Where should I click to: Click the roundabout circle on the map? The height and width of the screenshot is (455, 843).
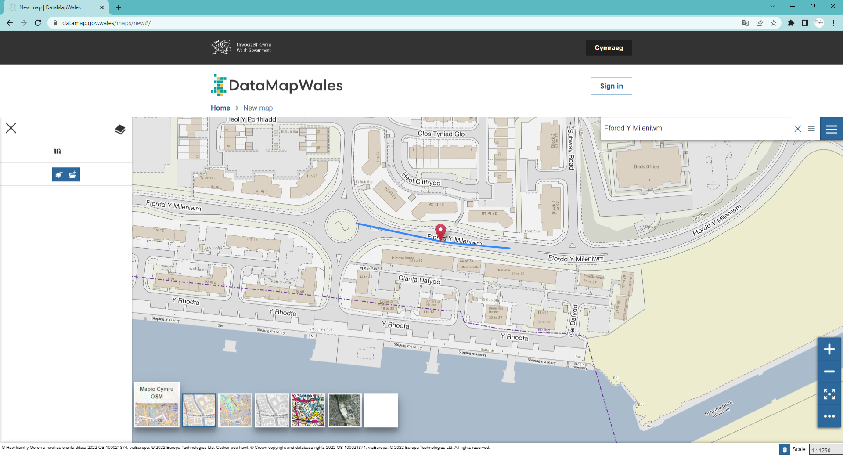(341, 226)
